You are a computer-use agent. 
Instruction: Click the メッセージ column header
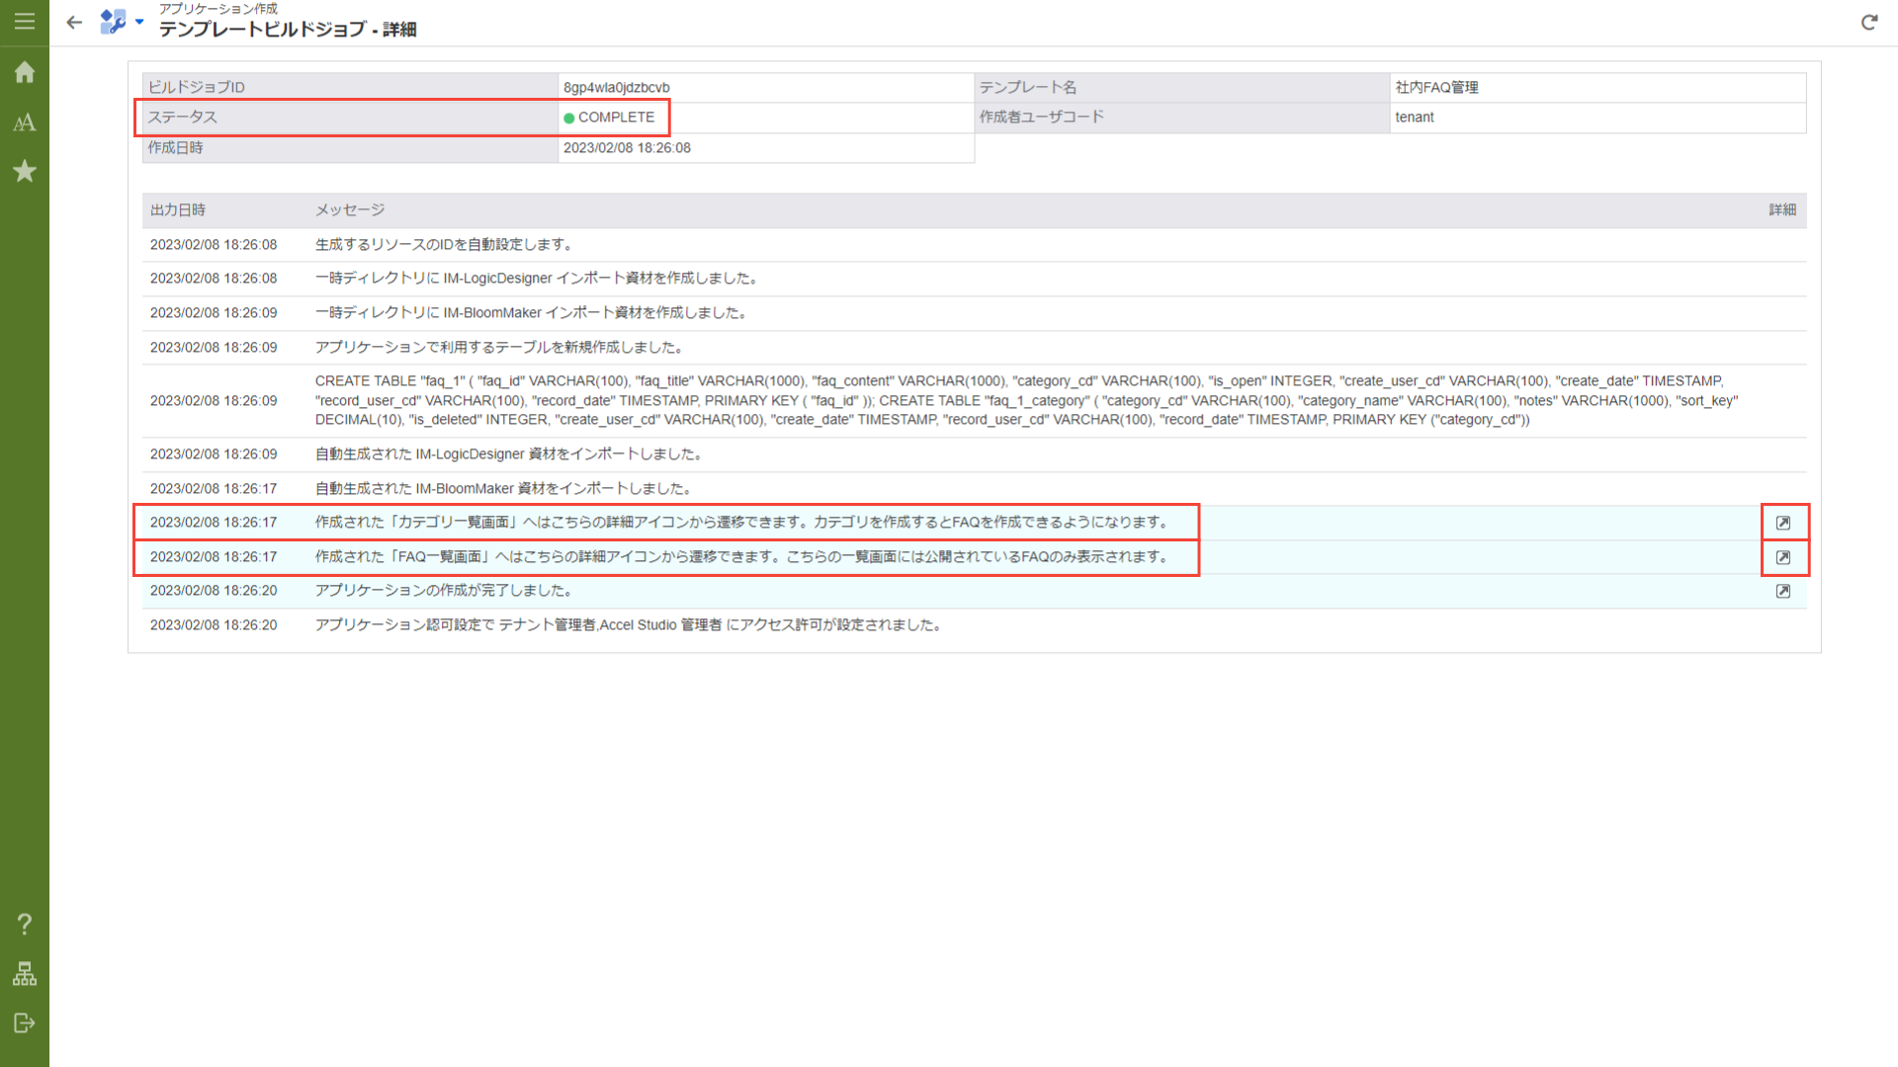coord(350,209)
